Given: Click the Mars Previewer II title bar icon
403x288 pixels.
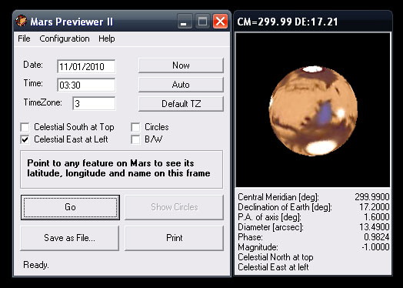Looking at the screenshot, I should tap(22, 21).
